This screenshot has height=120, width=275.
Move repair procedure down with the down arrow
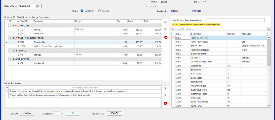coord(166,95)
